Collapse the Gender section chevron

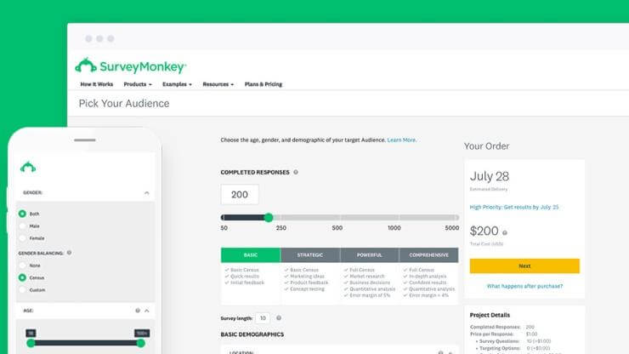tap(147, 193)
